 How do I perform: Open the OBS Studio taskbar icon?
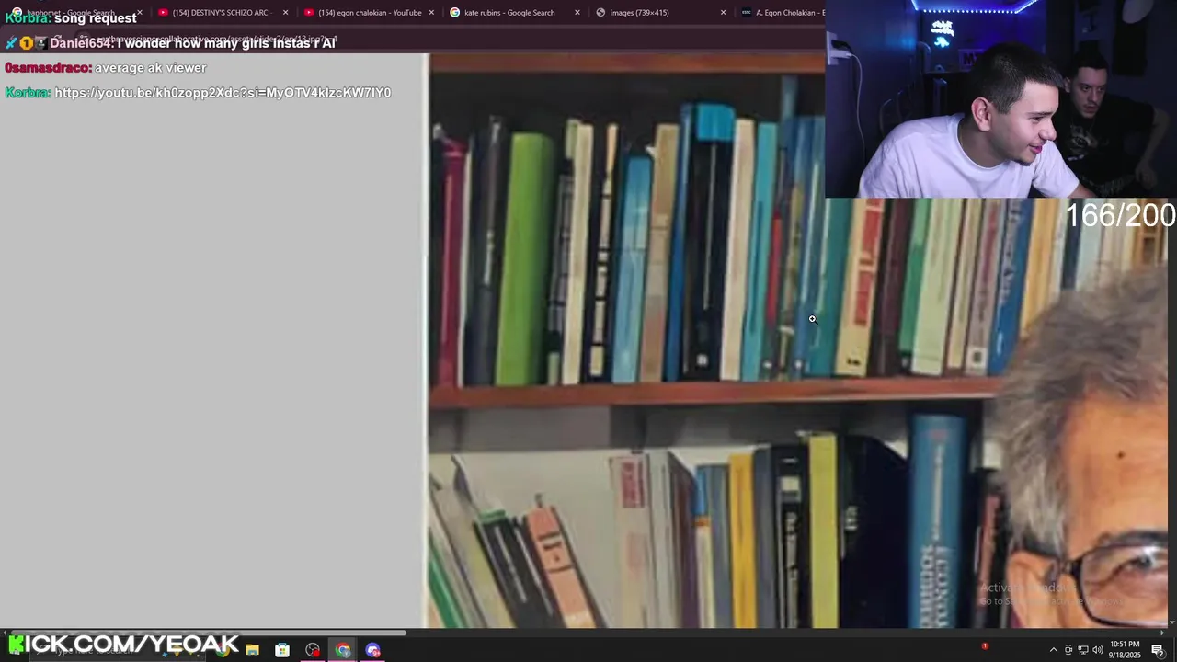pos(313,650)
